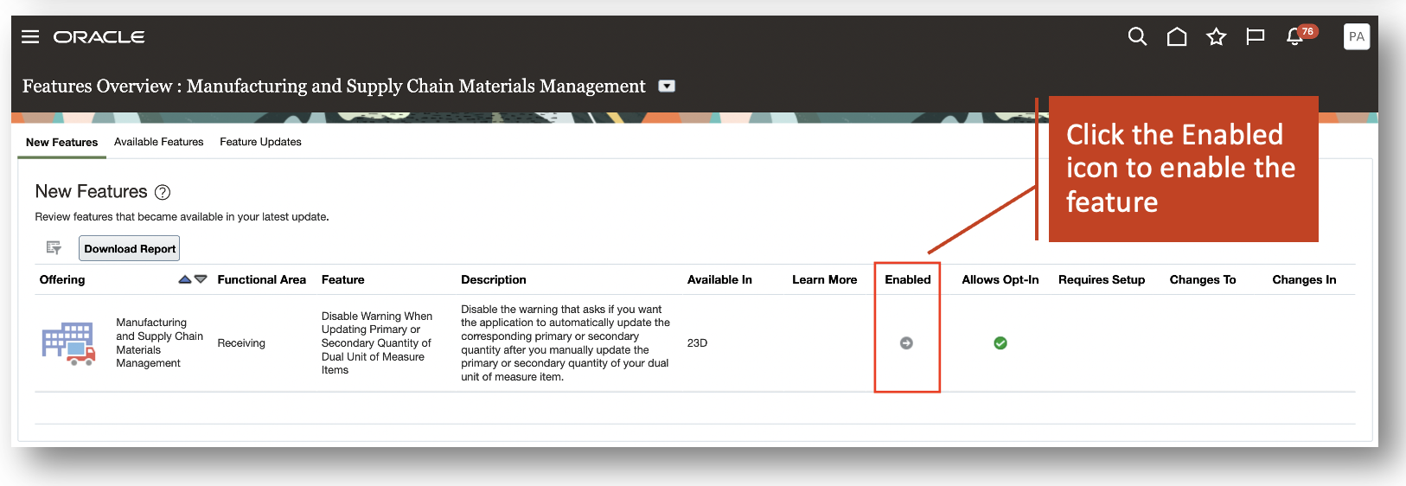Click the green Allows Opt-In checkmark
The image size is (1406, 486).
1000,343
